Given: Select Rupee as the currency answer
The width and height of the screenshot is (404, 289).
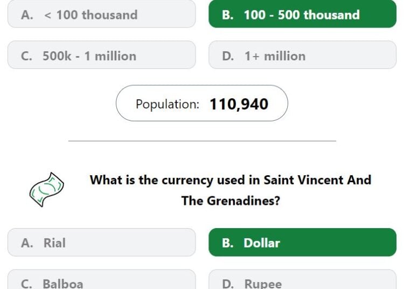Looking at the screenshot, I should click(303, 279).
